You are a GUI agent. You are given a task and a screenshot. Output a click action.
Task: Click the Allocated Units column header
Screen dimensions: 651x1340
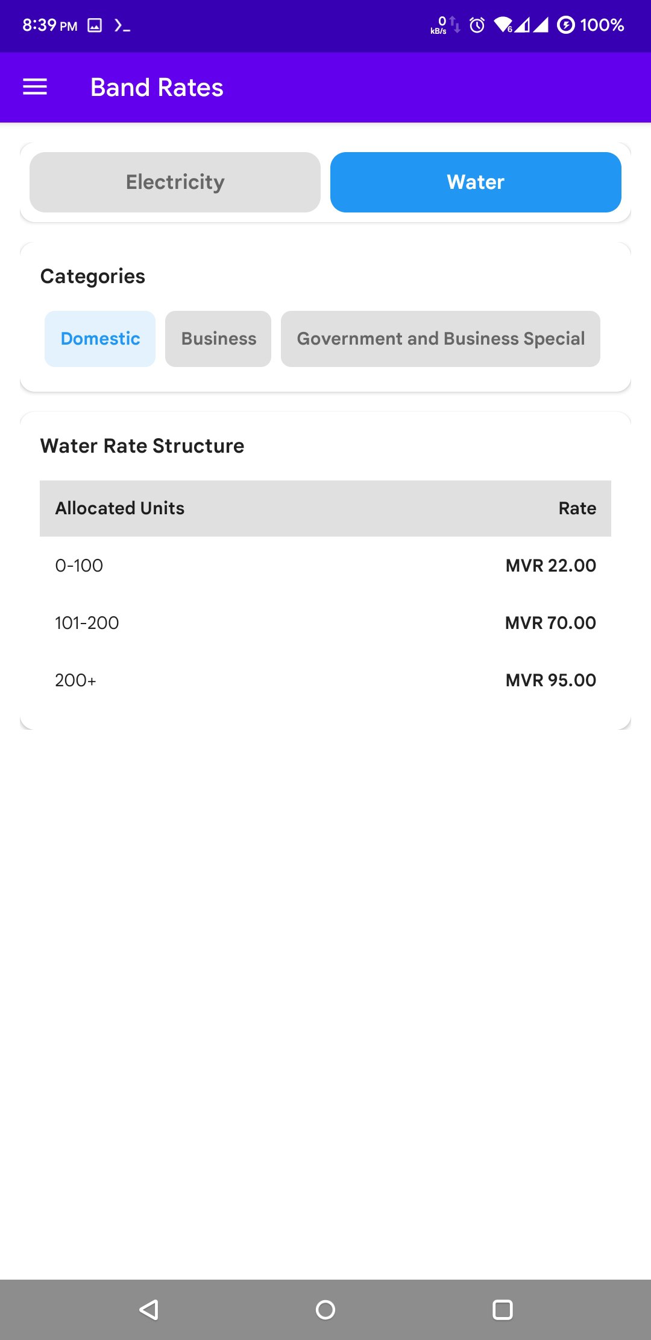[120, 508]
